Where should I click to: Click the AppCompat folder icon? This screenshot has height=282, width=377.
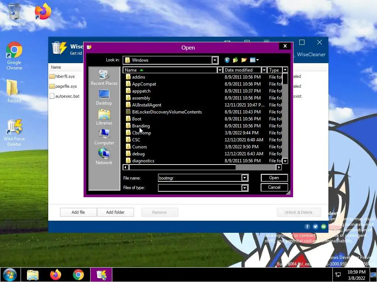click(128, 84)
